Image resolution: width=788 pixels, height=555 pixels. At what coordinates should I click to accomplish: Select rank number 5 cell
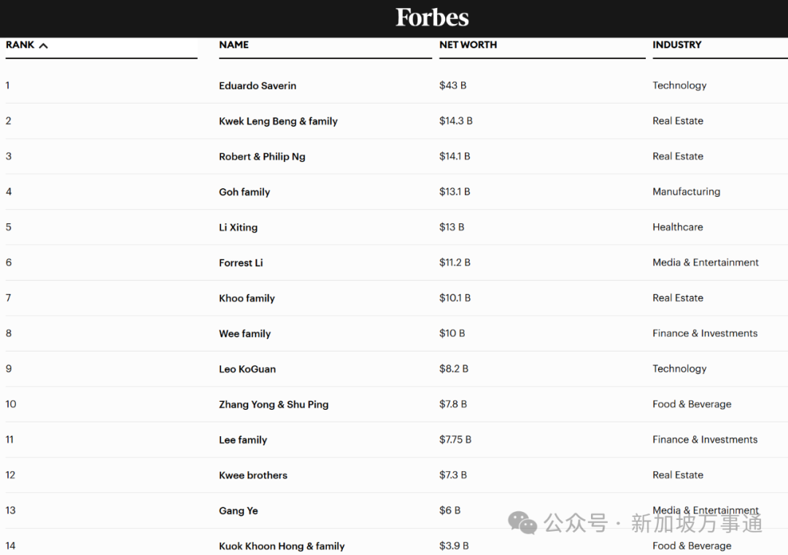pos(9,227)
